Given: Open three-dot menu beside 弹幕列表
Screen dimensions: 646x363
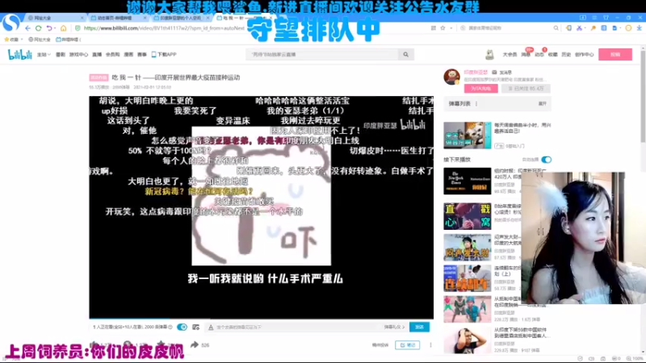Looking at the screenshot, I should pos(476,104).
